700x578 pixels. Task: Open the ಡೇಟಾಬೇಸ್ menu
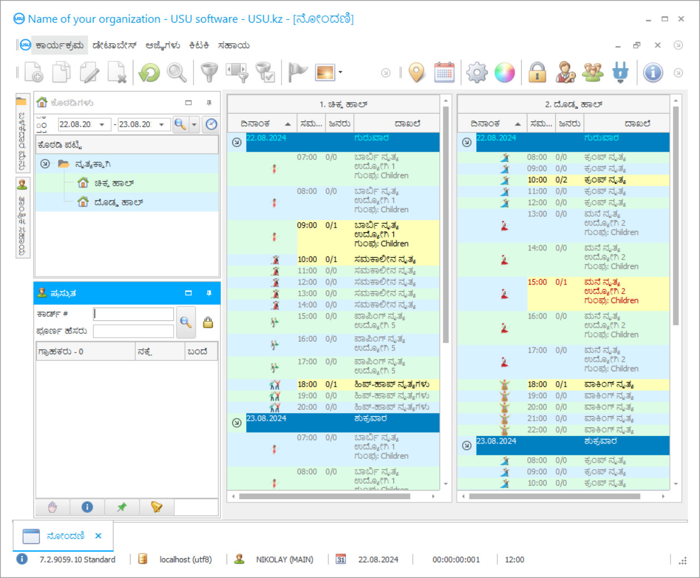(115, 45)
